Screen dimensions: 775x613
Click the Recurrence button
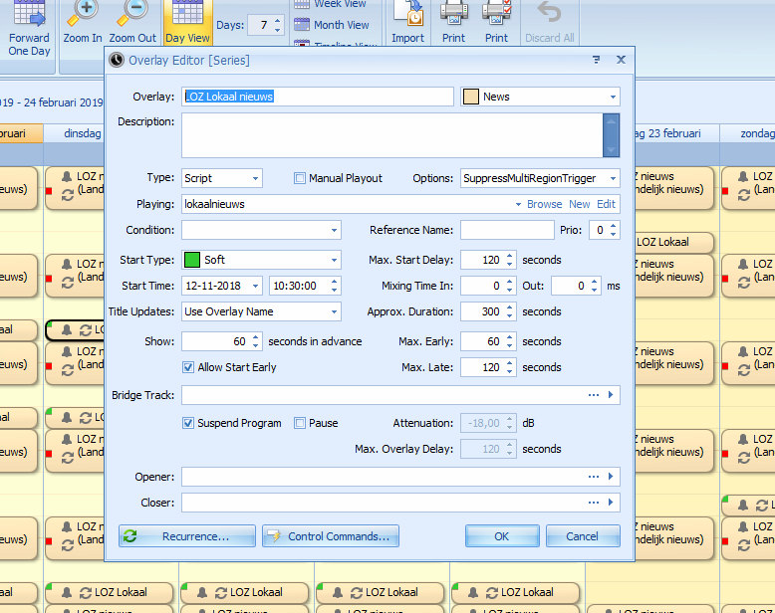pyautogui.click(x=187, y=536)
